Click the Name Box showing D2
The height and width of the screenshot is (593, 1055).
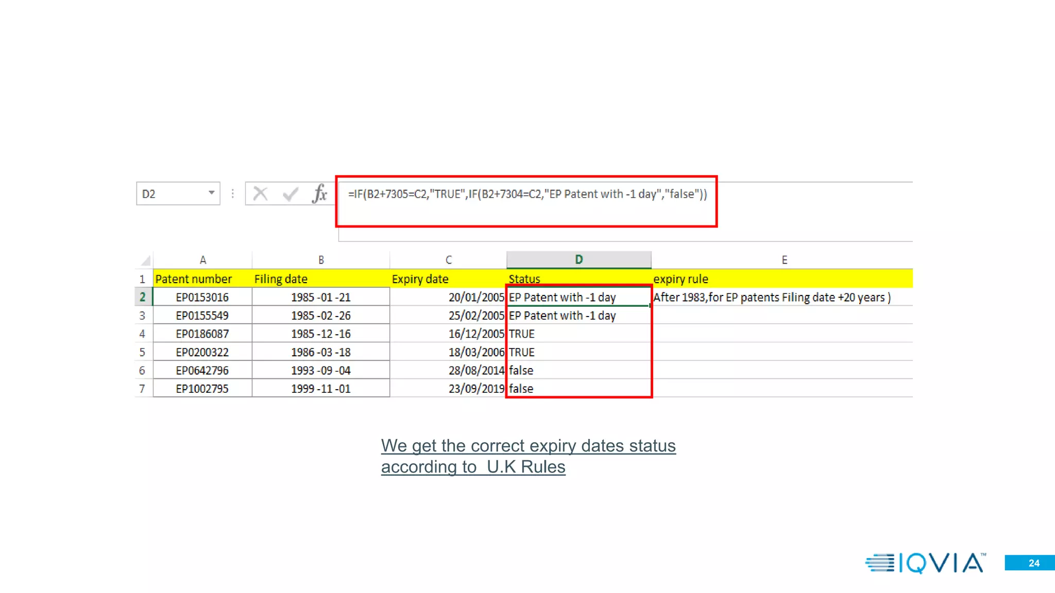pos(178,194)
